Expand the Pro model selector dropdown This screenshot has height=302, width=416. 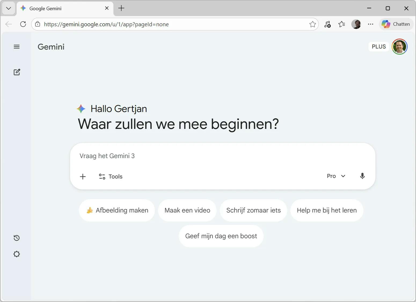(336, 176)
